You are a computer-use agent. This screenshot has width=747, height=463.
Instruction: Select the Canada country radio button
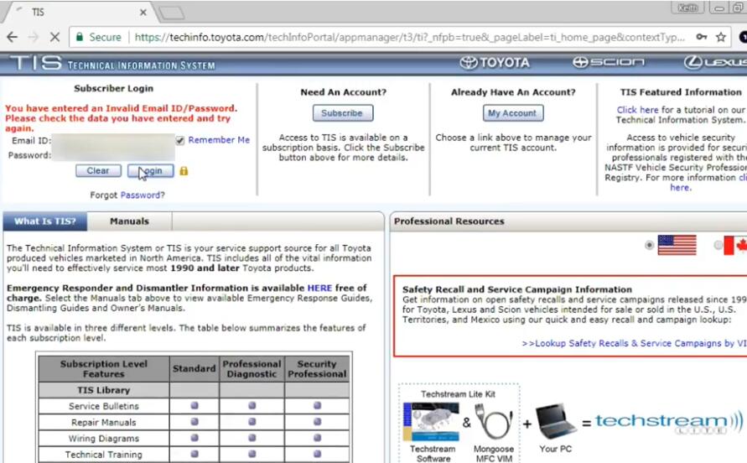tap(718, 245)
